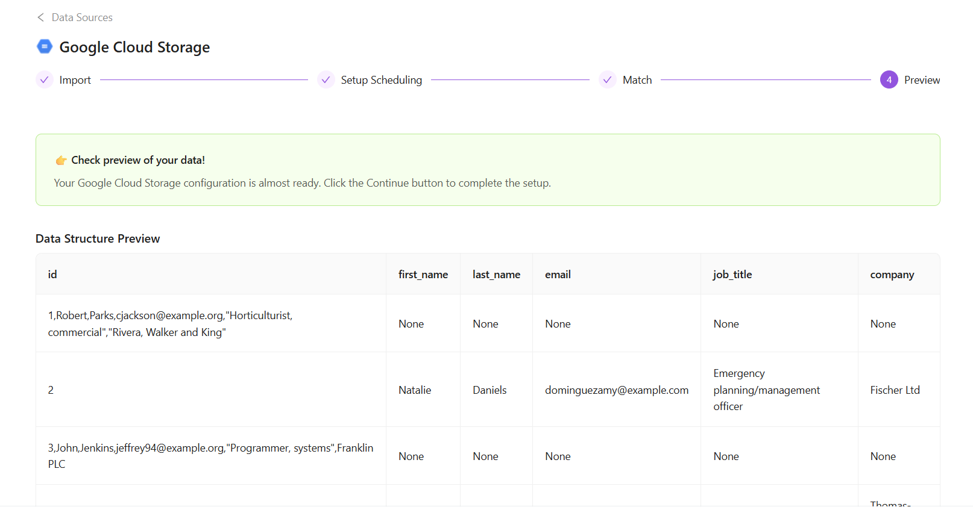This screenshot has width=973, height=507.
Task: Click the id column header
Action: (52, 275)
